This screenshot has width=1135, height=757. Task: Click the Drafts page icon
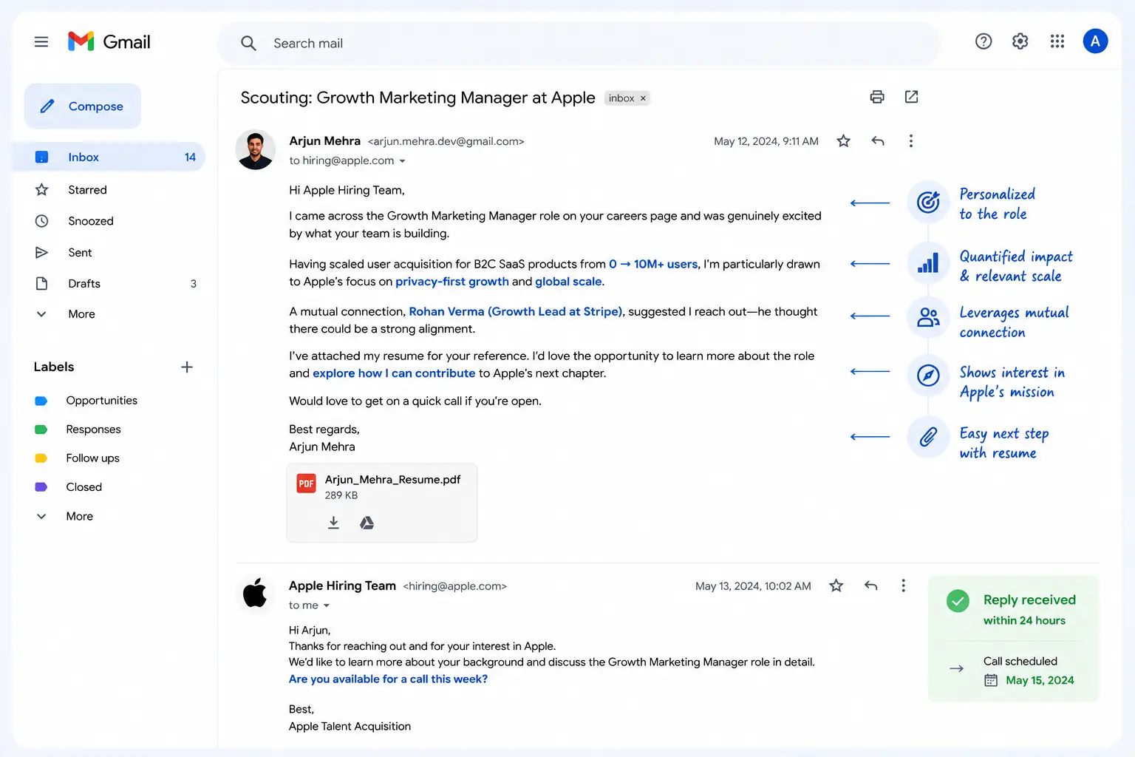(42, 283)
